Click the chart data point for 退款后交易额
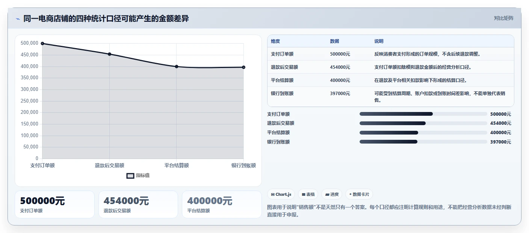Screen dimensions: 529x233 [109, 54]
